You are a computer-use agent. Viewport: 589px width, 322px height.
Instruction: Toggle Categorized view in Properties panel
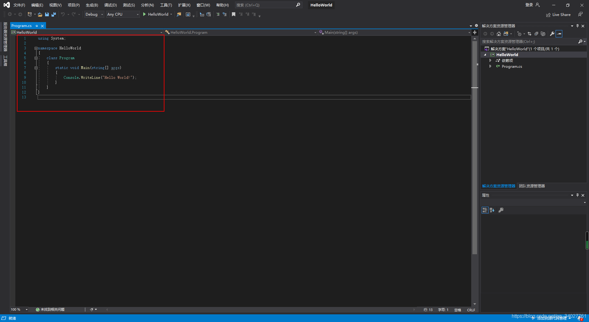point(485,210)
